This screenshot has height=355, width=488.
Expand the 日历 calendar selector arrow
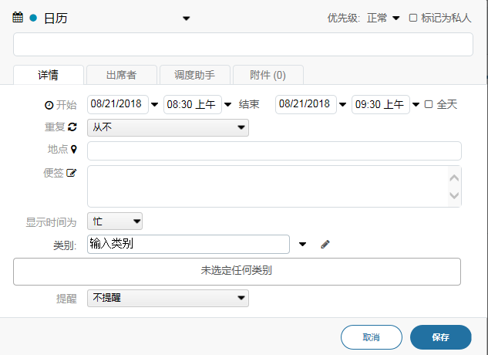point(186,19)
